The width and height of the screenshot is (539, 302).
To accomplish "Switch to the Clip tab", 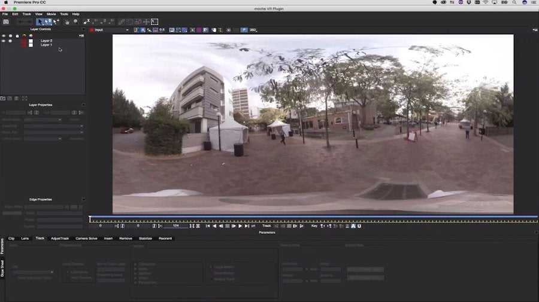I will point(11,238).
